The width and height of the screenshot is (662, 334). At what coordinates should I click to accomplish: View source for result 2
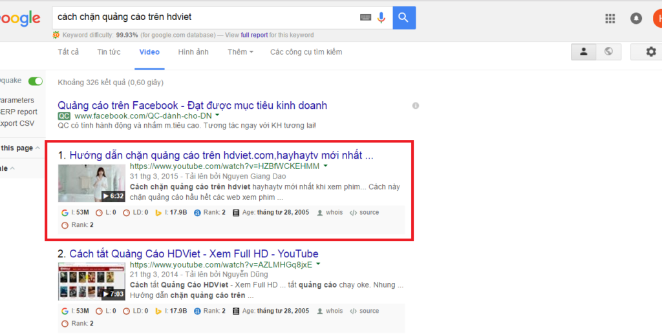(x=364, y=311)
